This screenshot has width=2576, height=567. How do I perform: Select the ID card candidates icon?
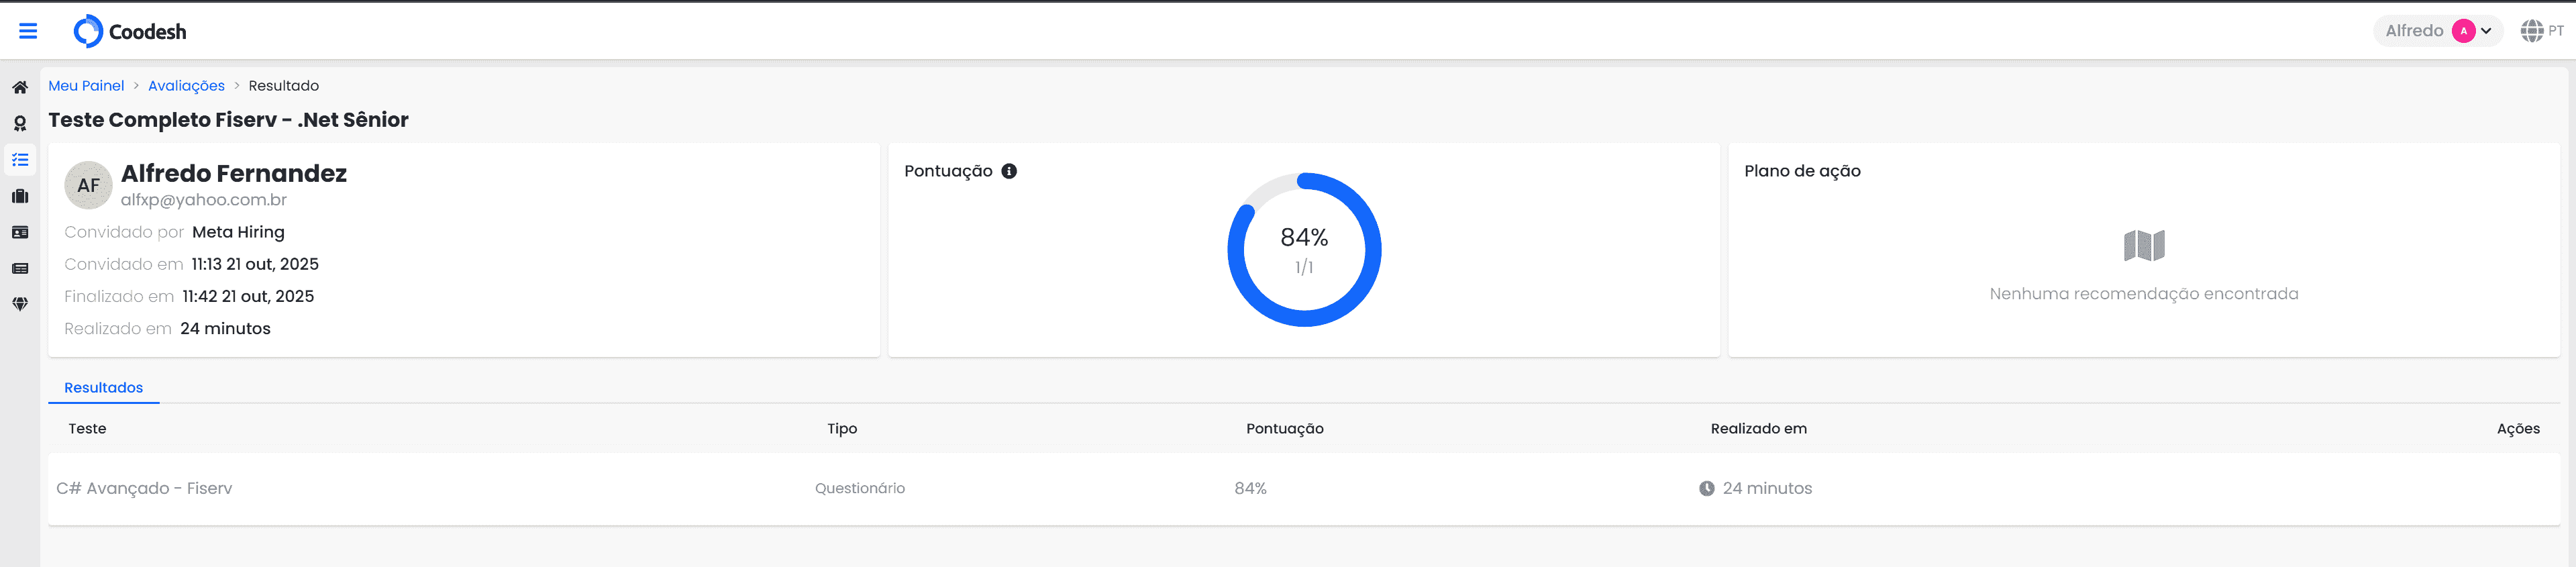20,232
